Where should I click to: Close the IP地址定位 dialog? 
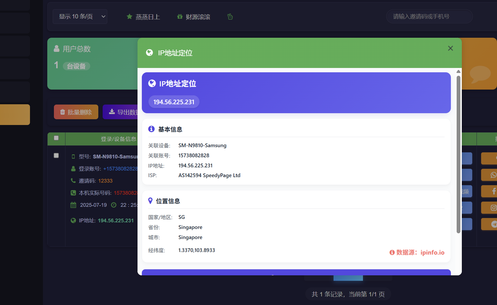click(450, 48)
